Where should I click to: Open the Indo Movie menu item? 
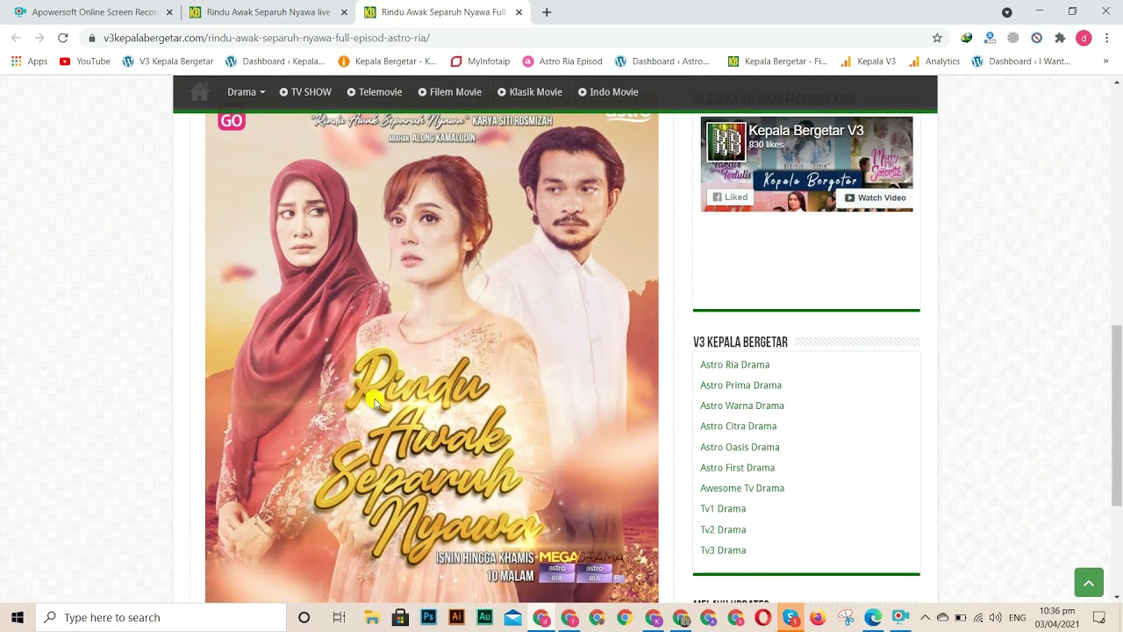click(608, 92)
